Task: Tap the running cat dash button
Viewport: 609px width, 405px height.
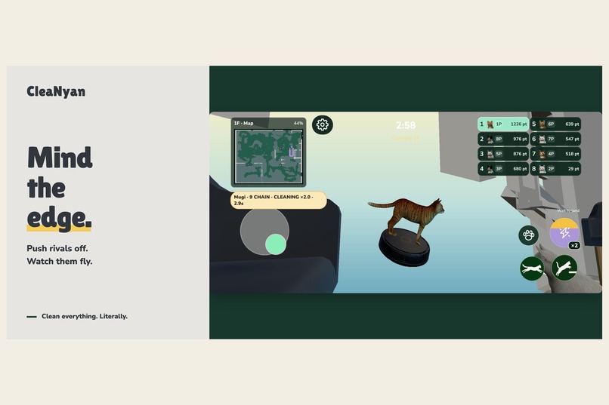Action: pyautogui.click(x=532, y=268)
